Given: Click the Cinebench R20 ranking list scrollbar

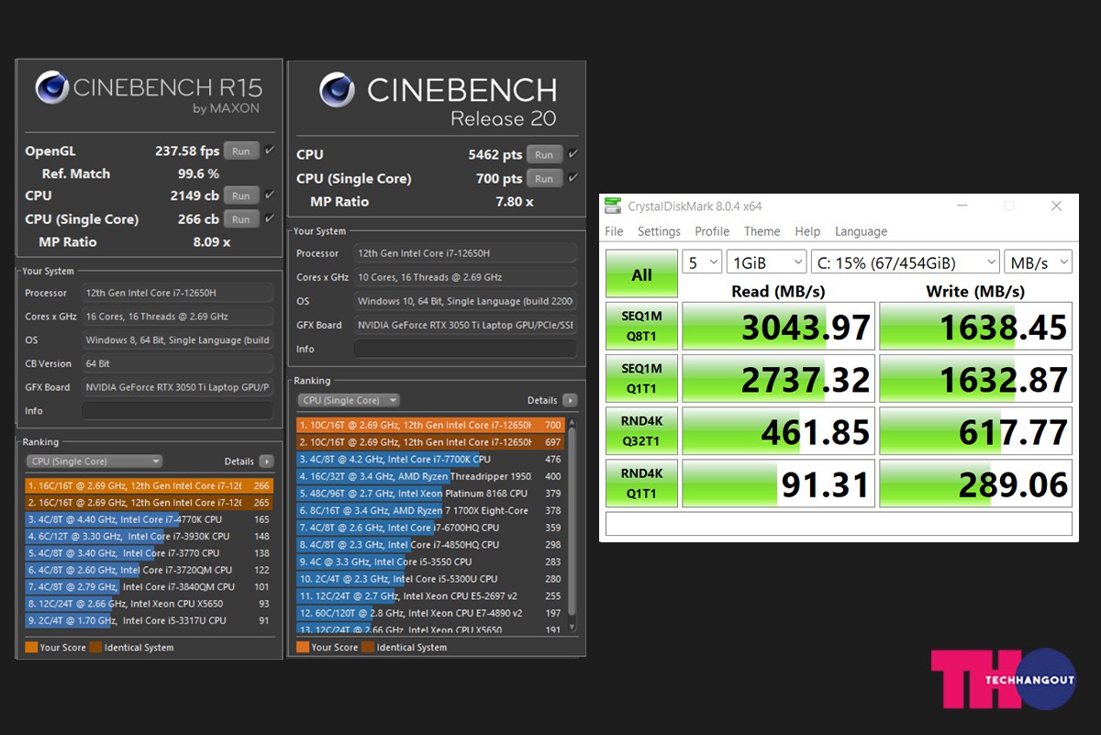Looking at the screenshot, I should click(573, 526).
